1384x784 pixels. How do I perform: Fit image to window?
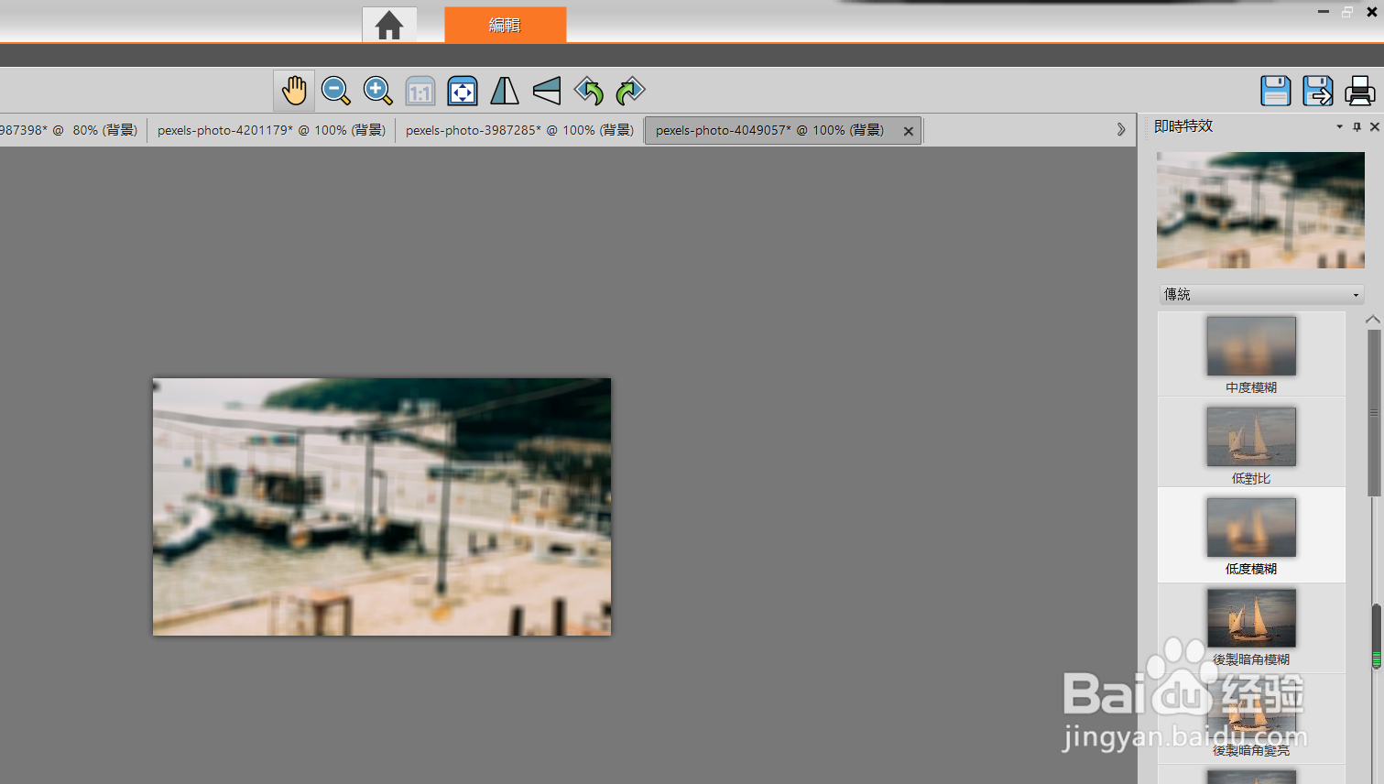click(463, 91)
